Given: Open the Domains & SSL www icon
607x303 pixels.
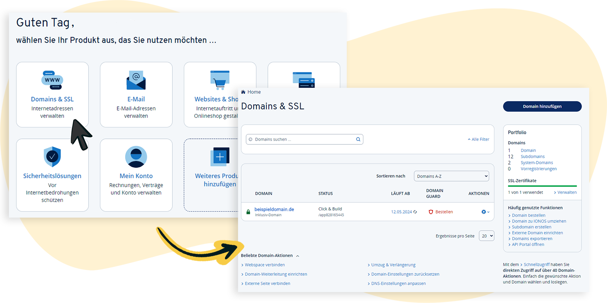Looking at the screenshot, I should point(52,80).
